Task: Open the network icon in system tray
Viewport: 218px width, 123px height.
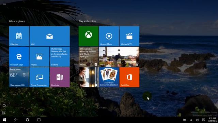Action: [x=191, y=120]
